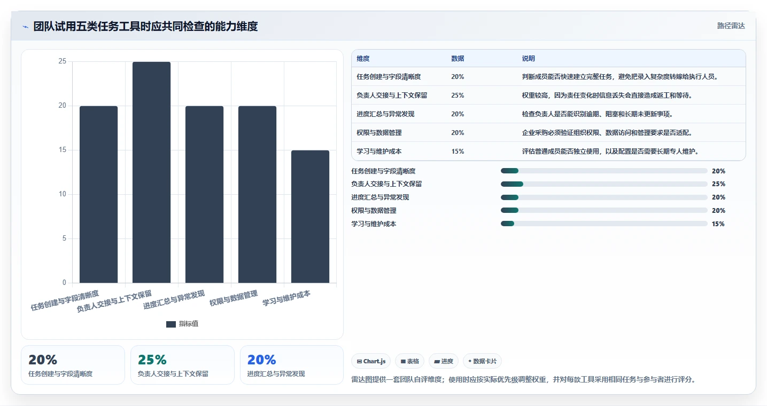The height and width of the screenshot is (406, 767).
Task: Open the 20% 进度汇总与异常发现 stat card
Action: 292,365
